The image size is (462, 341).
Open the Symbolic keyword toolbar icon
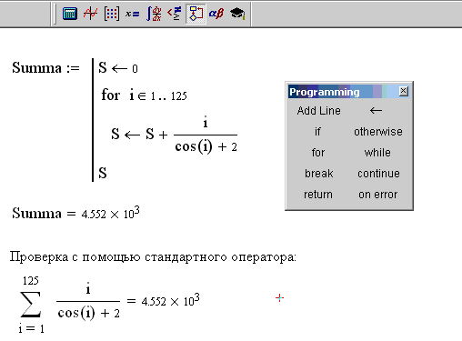coord(237,14)
